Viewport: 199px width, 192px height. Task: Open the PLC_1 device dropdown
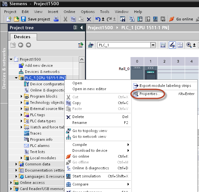153,45
